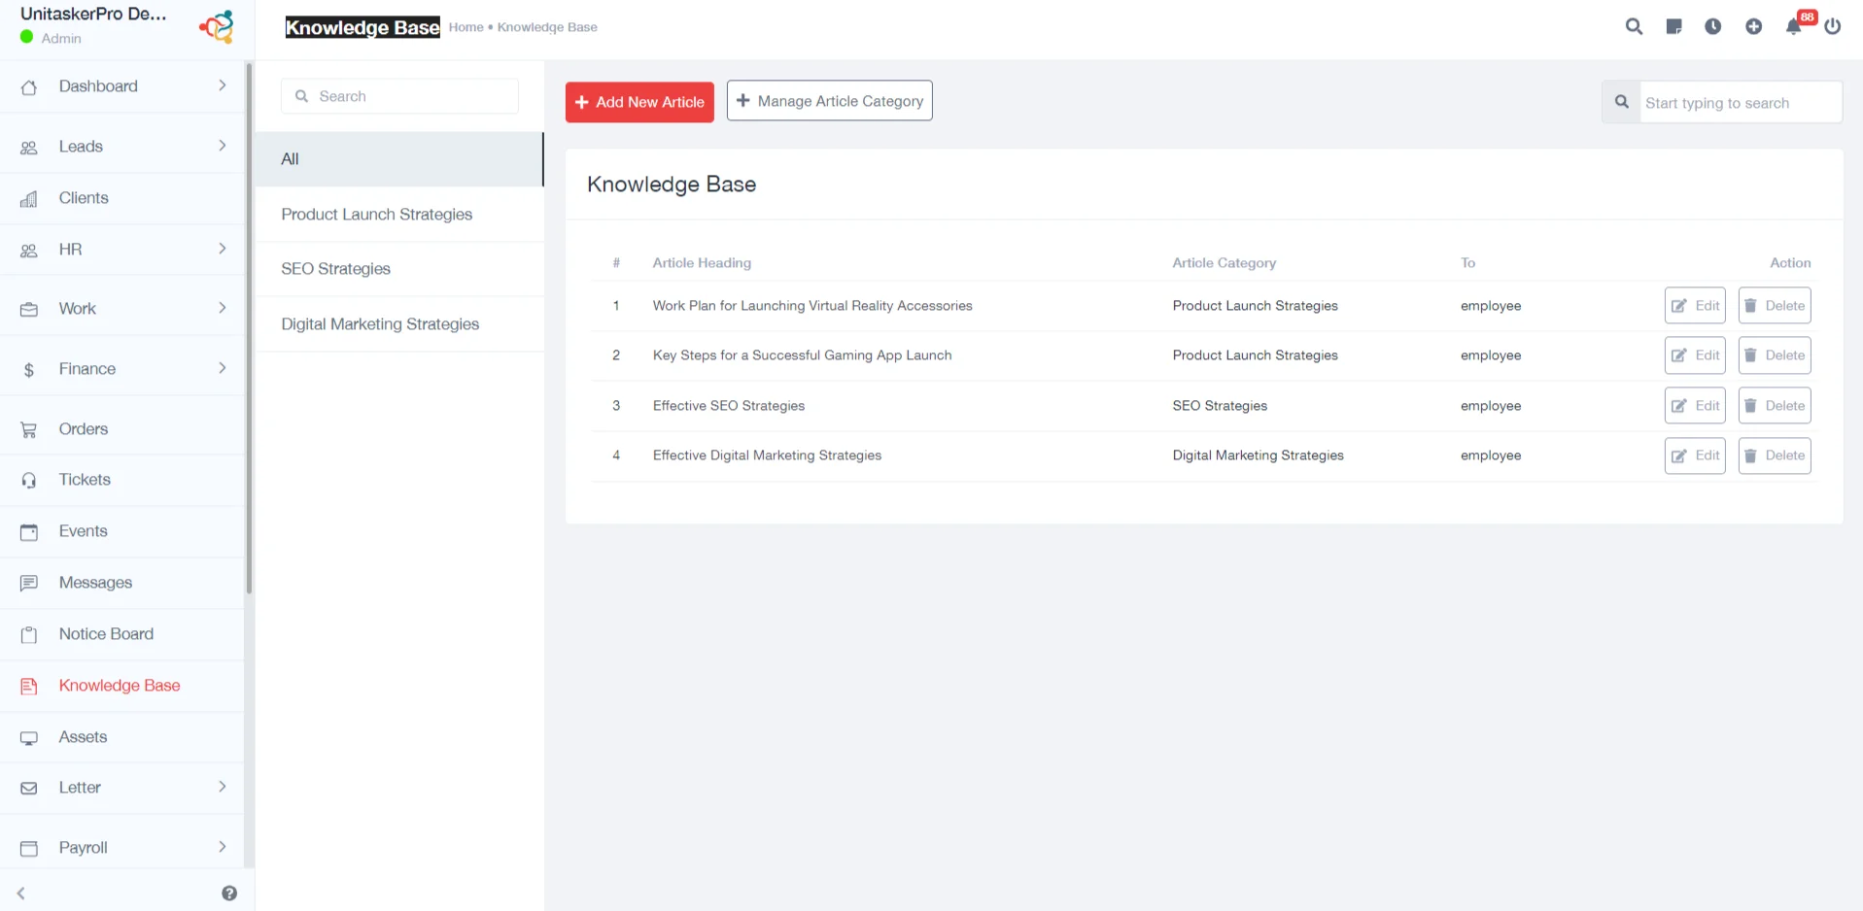Click the HR people icon in sidebar

(x=29, y=251)
